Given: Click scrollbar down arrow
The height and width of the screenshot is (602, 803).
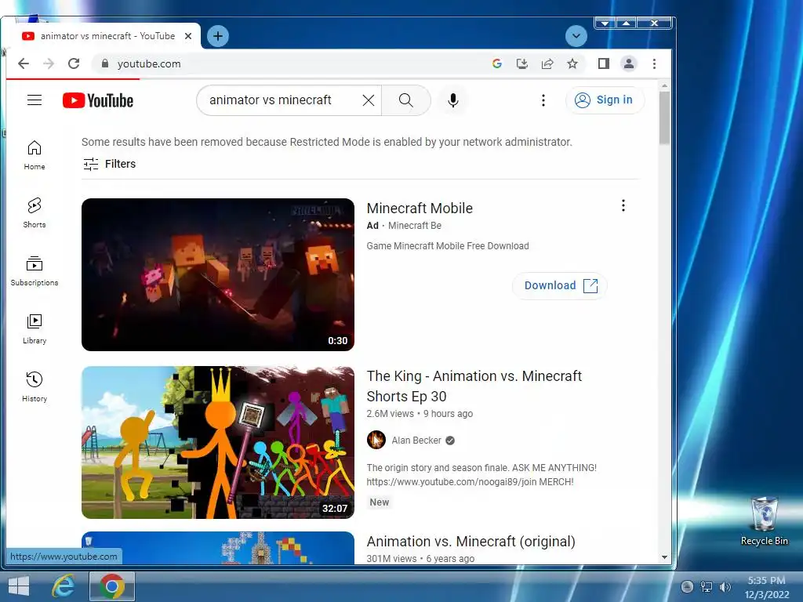Looking at the screenshot, I should (664, 557).
